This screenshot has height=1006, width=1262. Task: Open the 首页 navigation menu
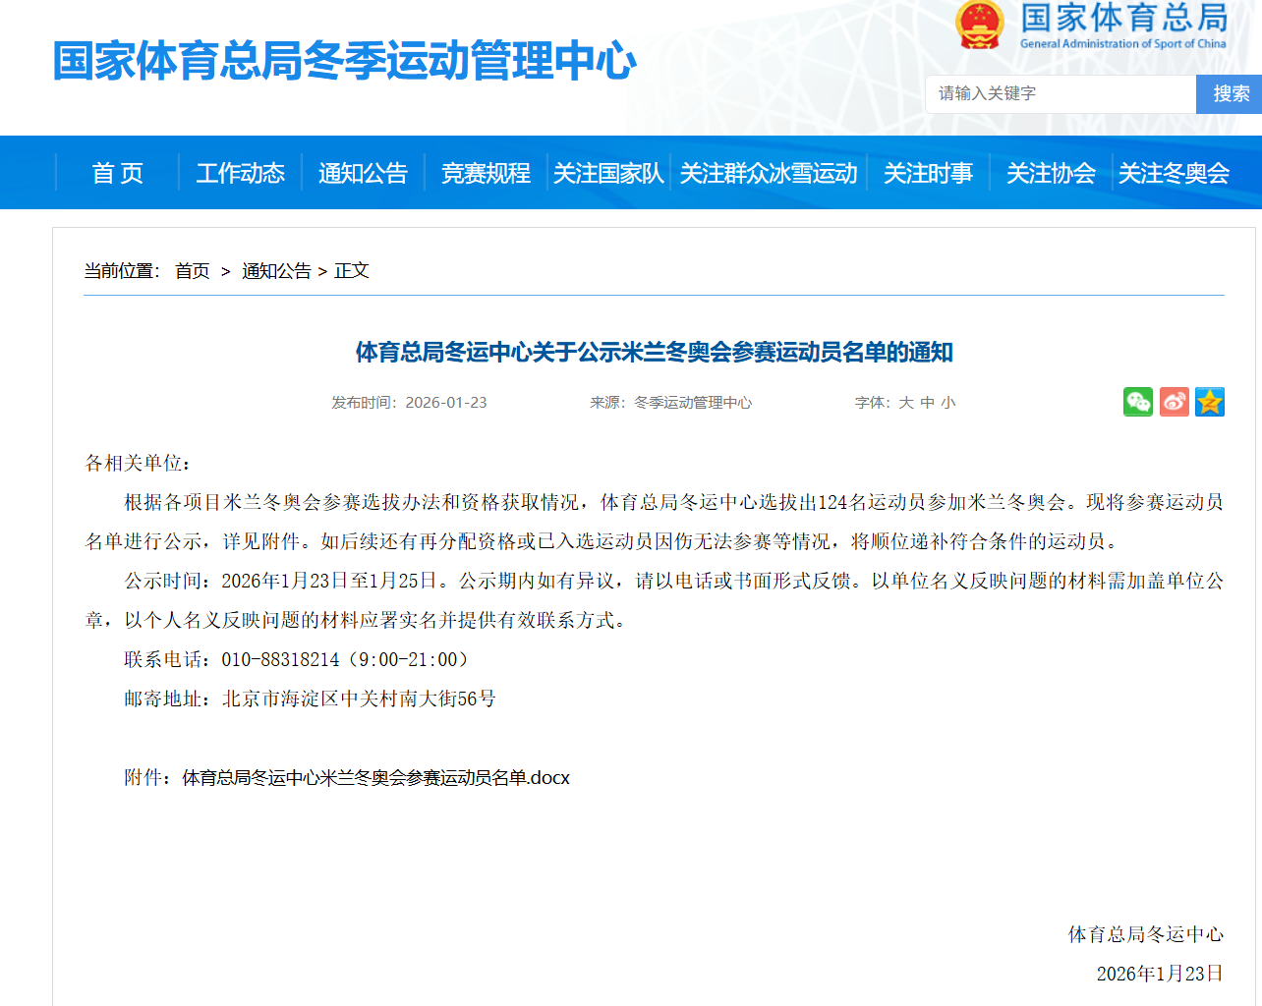(x=118, y=172)
